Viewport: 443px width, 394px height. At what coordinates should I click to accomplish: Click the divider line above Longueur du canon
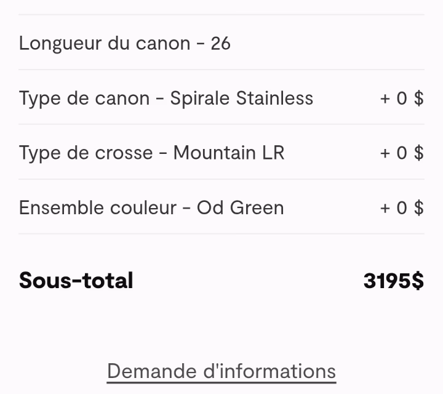point(221,15)
